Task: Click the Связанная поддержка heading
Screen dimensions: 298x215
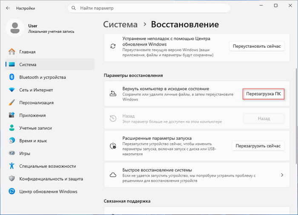Action: point(127,201)
